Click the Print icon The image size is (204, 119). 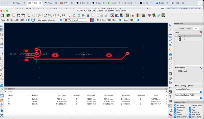pyautogui.click(x=18, y=15)
